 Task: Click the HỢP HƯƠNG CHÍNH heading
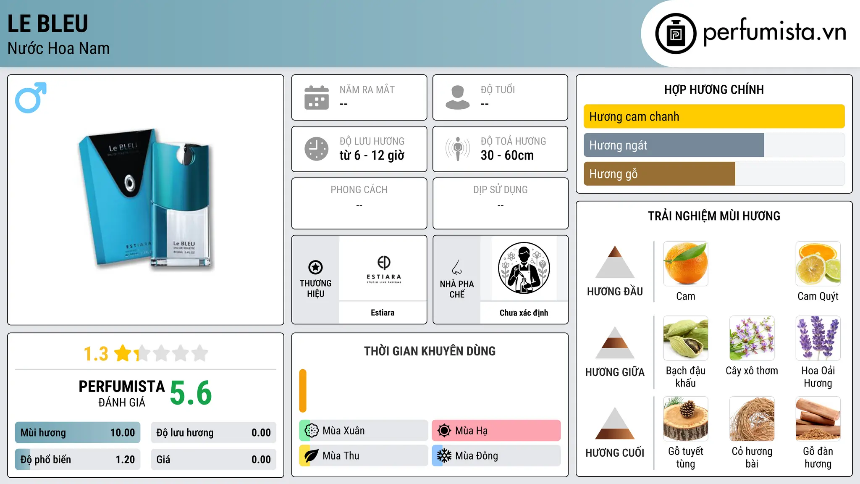(714, 89)
